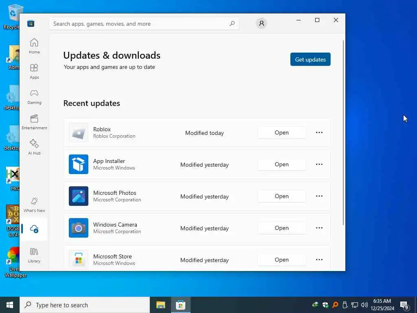Open the Library section
The height and width of the screenshot is (313, 417).
click(34, 255)
